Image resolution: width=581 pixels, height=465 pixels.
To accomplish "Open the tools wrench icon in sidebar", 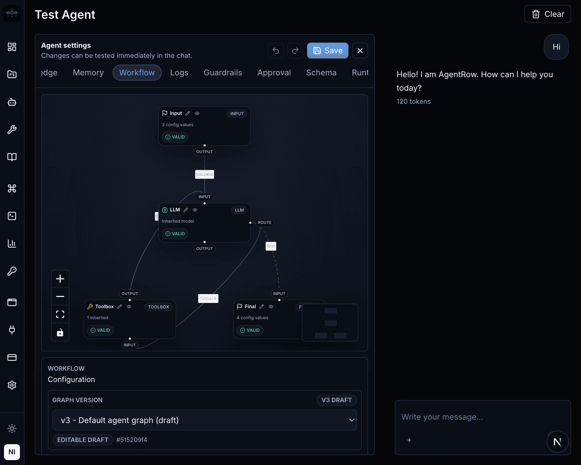I will click(x=12, y=130).
